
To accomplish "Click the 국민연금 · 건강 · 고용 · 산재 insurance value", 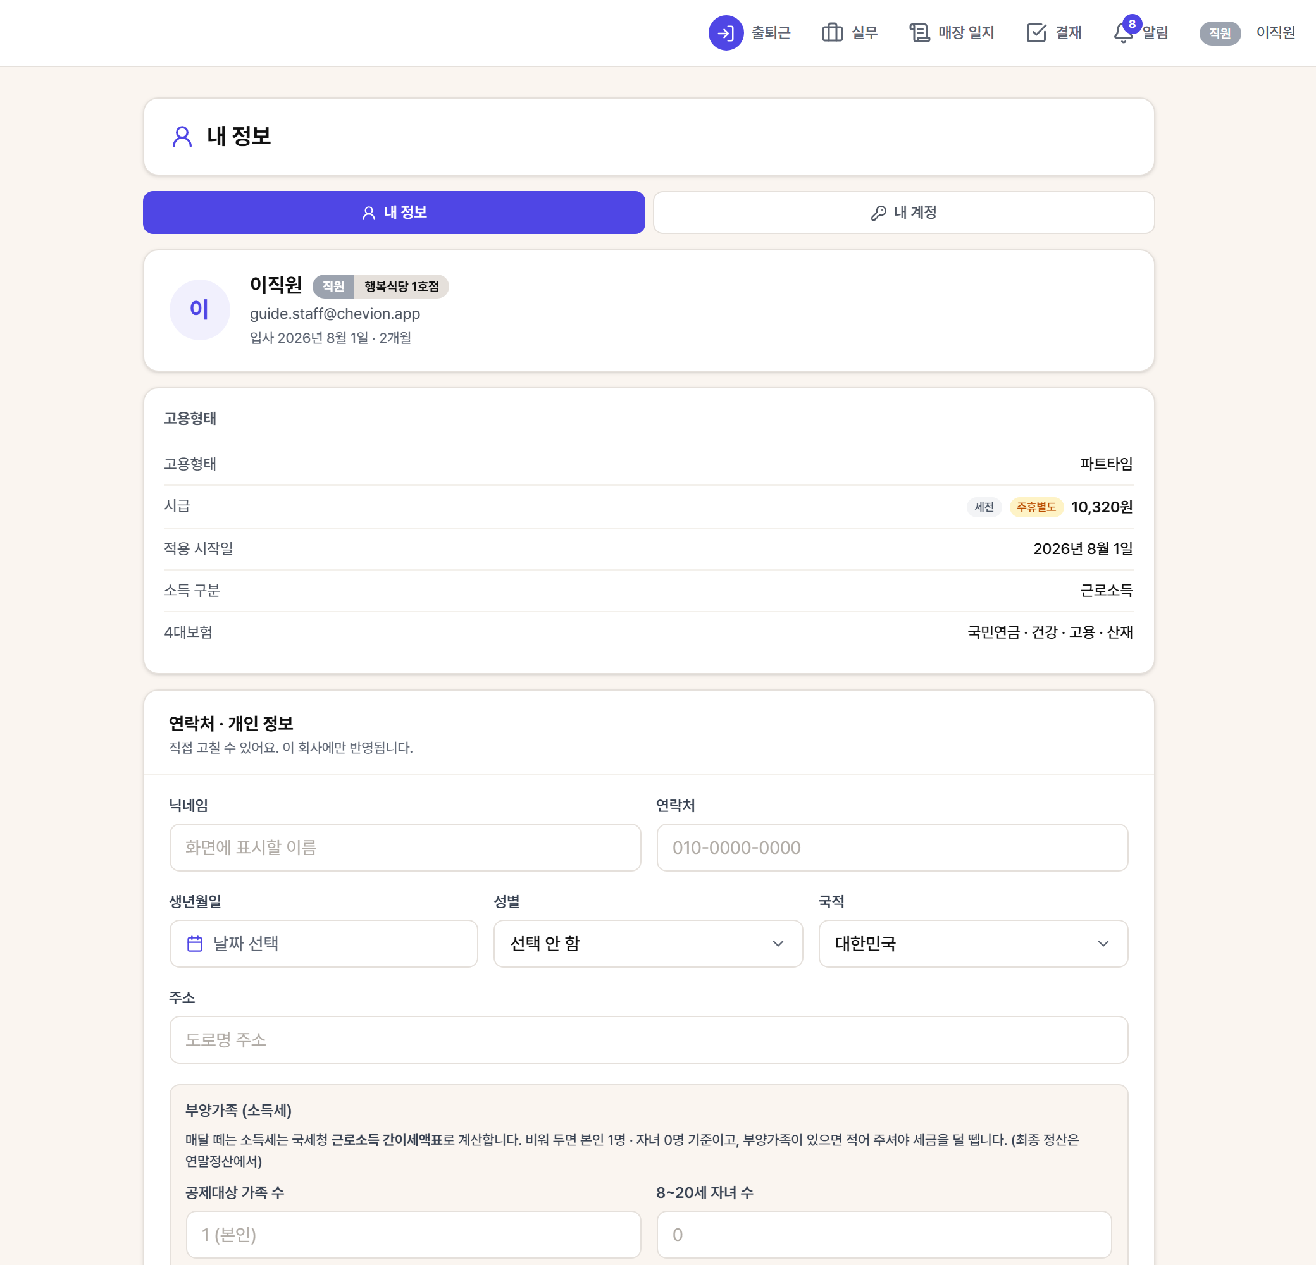I will [x=1050, y=632].
